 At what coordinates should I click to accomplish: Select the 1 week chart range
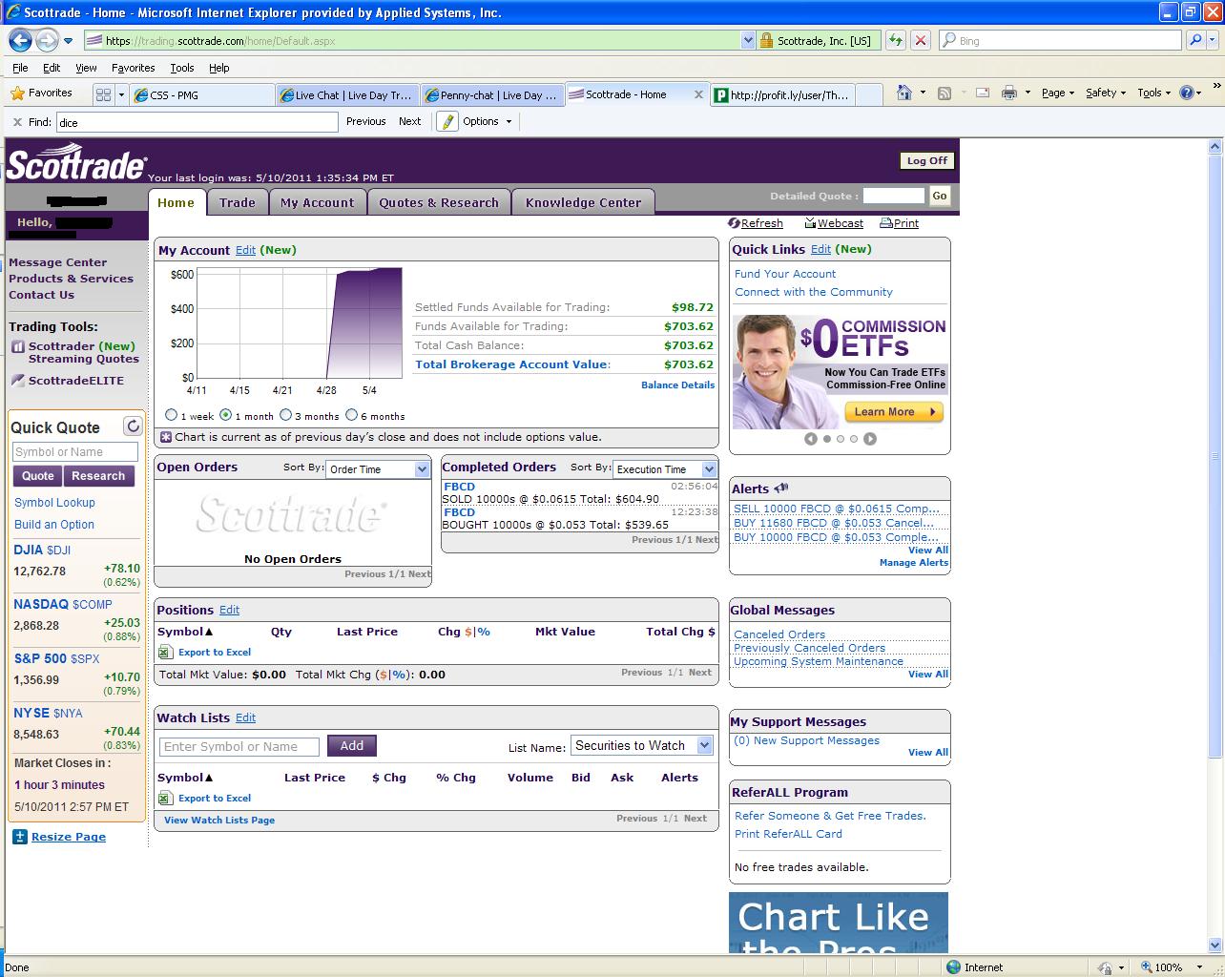172,415
